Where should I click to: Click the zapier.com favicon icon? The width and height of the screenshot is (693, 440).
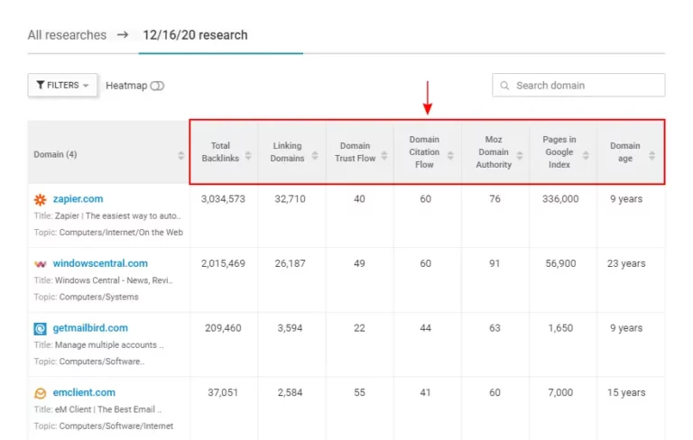click(41, 199)
